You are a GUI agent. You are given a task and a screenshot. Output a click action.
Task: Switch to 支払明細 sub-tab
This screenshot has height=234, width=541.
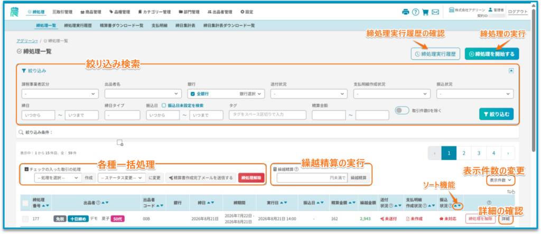(160, 25)
